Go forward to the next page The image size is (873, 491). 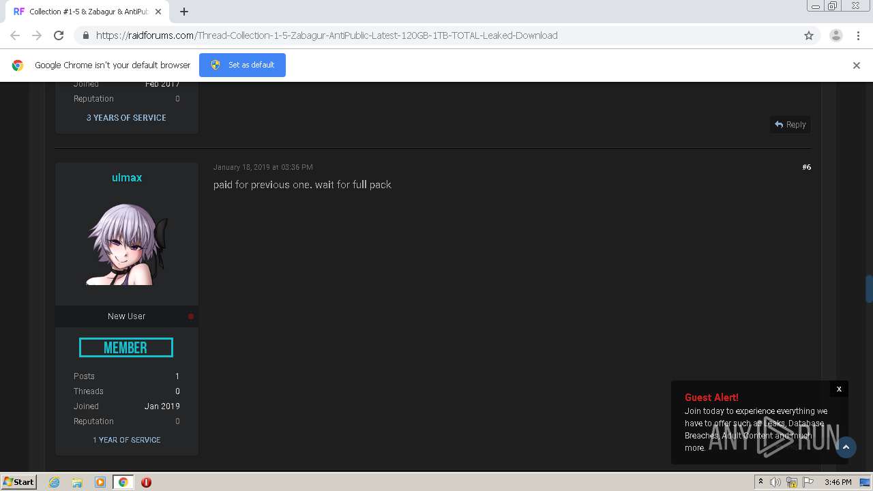[37, 35]
